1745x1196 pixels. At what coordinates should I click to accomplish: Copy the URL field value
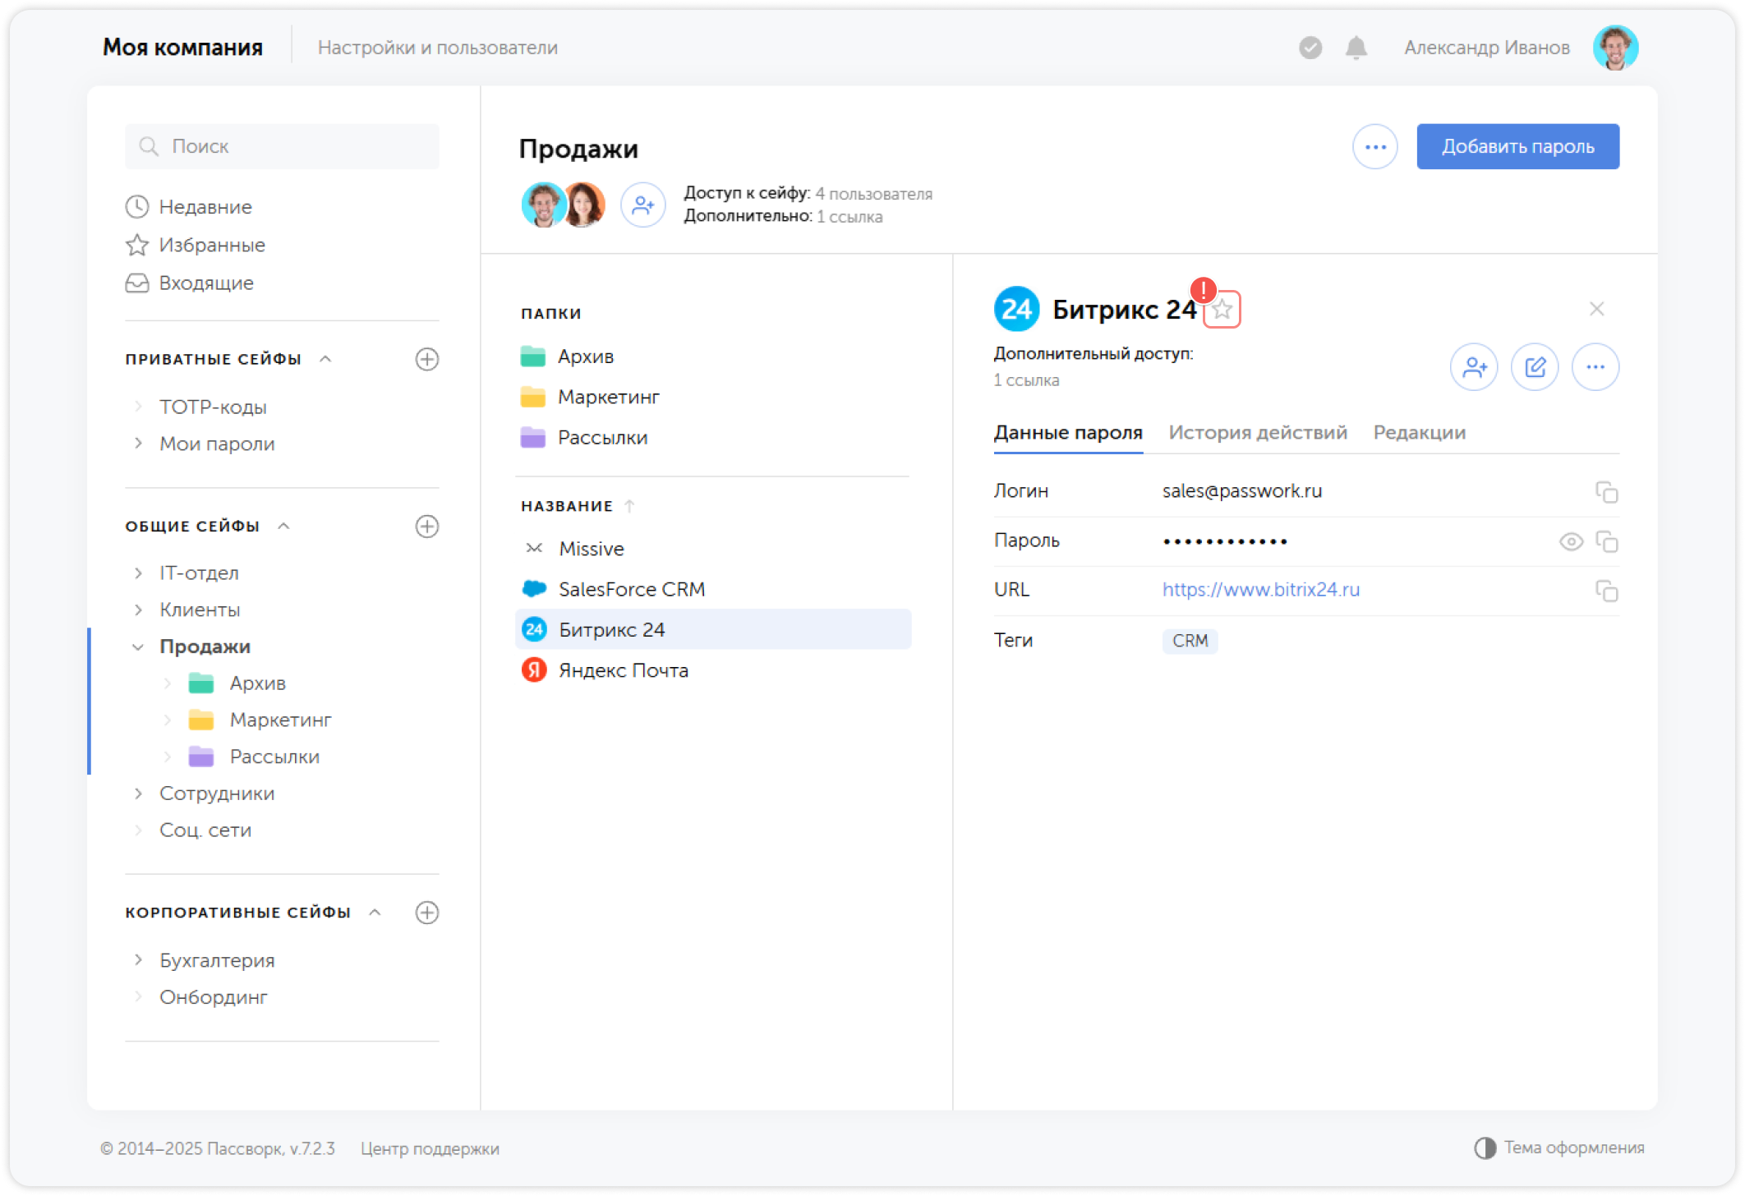[1606, 591]
